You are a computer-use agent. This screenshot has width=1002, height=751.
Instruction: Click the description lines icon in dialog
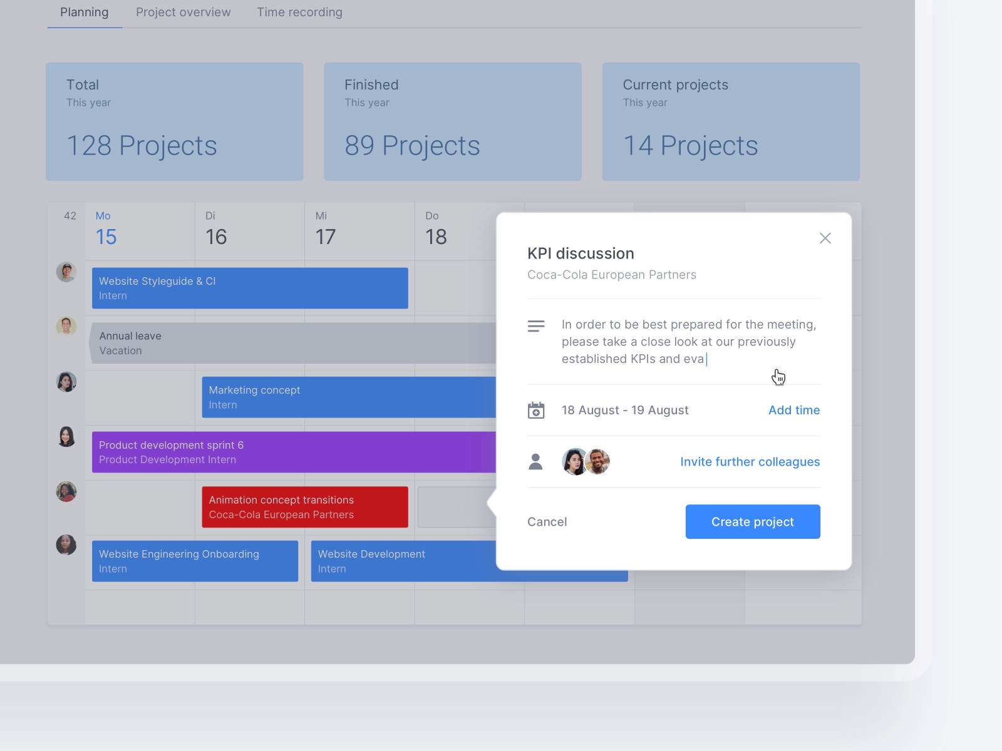[536, 326]
